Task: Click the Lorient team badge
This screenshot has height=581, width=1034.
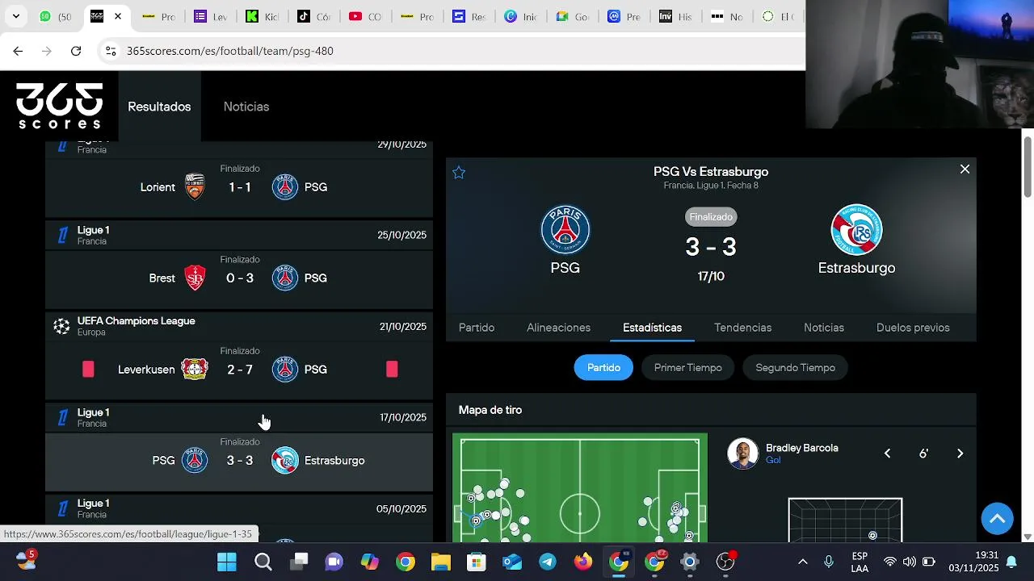Action: pos(195,187)
